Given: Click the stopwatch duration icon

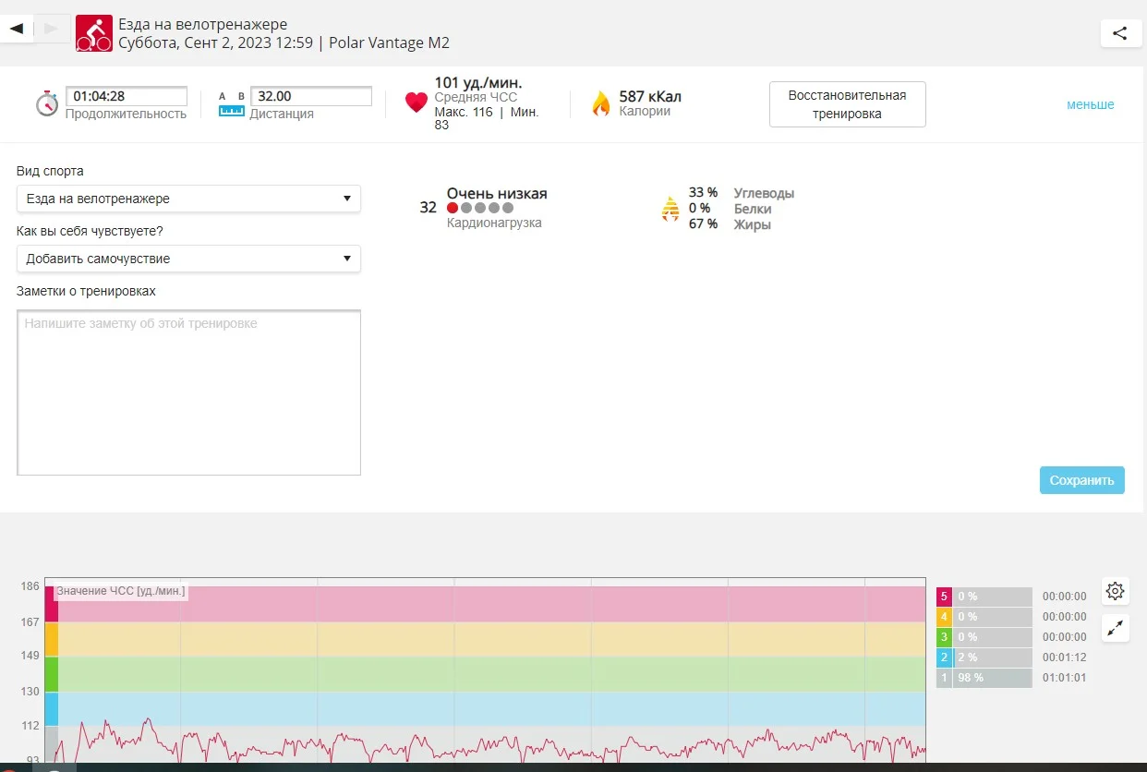Looking at the screenshot, I should point(47,103).
